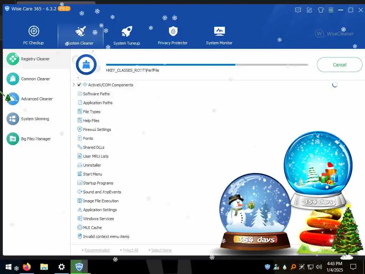The image size is (365, 274).
Task: Click the Uninstaller icon
Action: tap(80, 165)
